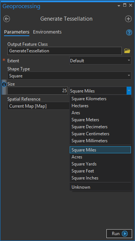Collapse the Size units dropdown arrow

pos(129,91)
